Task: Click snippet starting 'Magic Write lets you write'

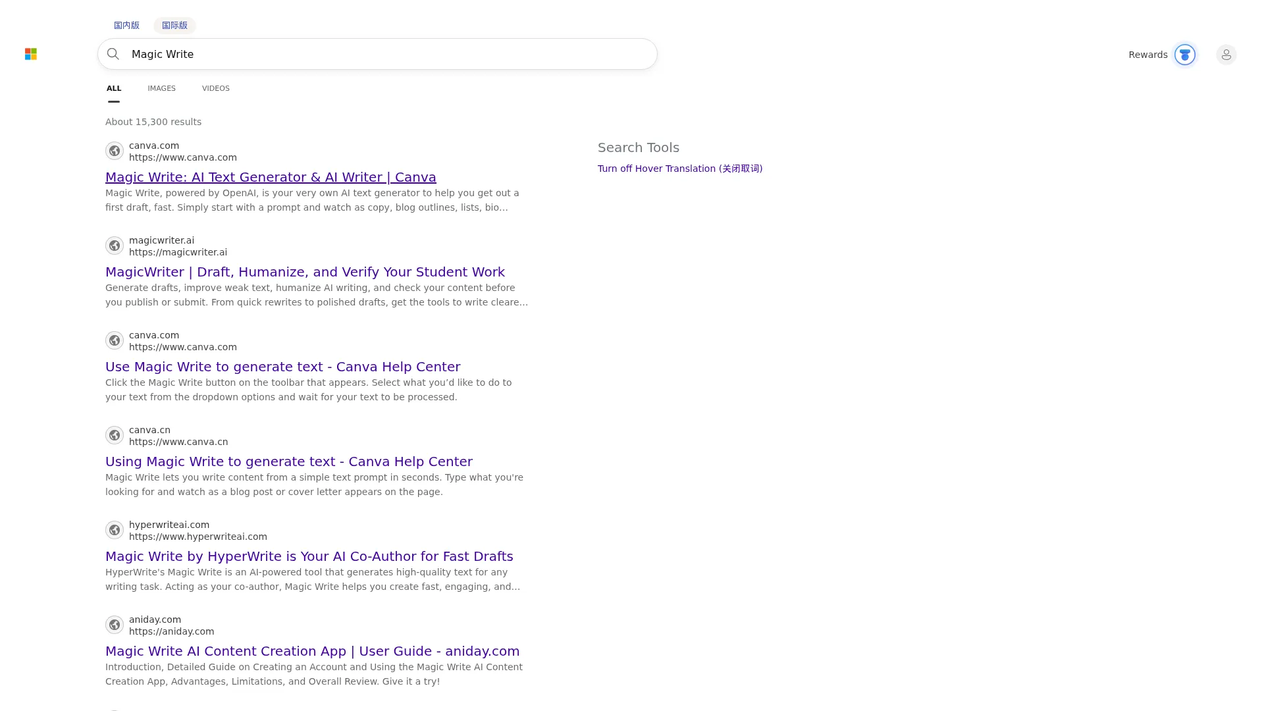Action: (x=314, y=485)
